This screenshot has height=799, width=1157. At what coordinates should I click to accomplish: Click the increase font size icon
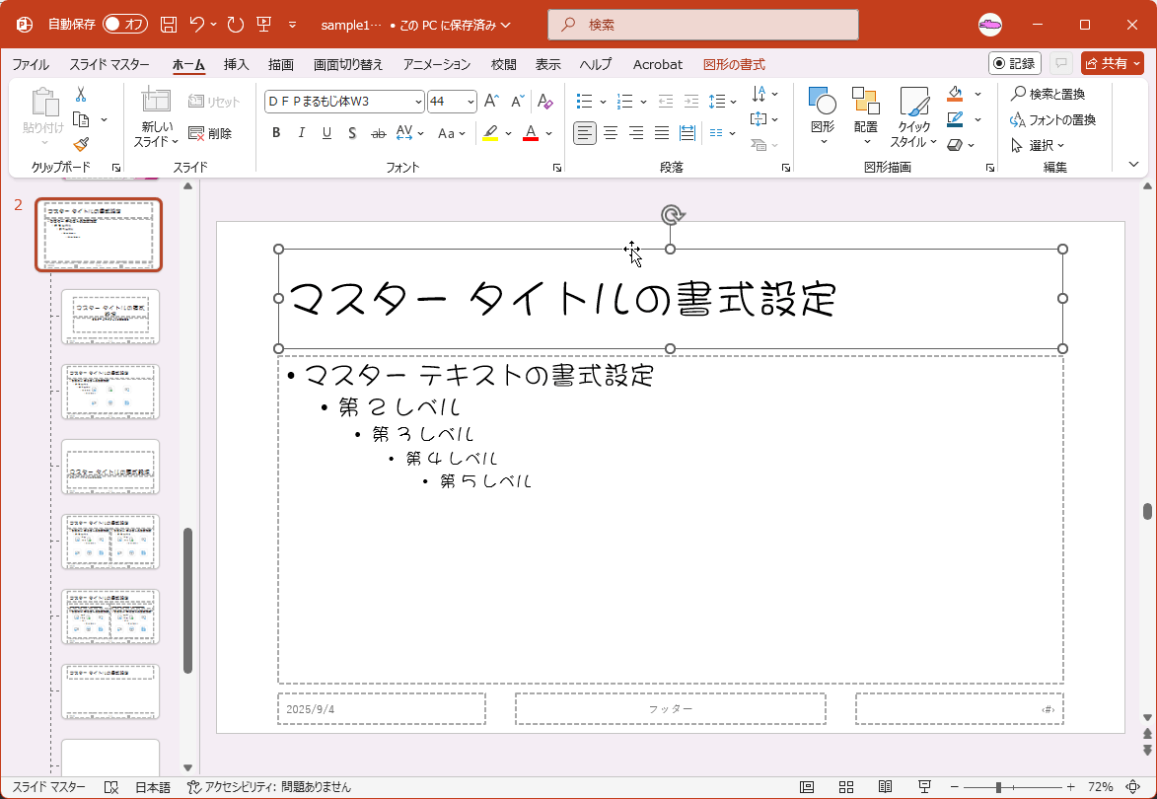click(x=491, y=102)
